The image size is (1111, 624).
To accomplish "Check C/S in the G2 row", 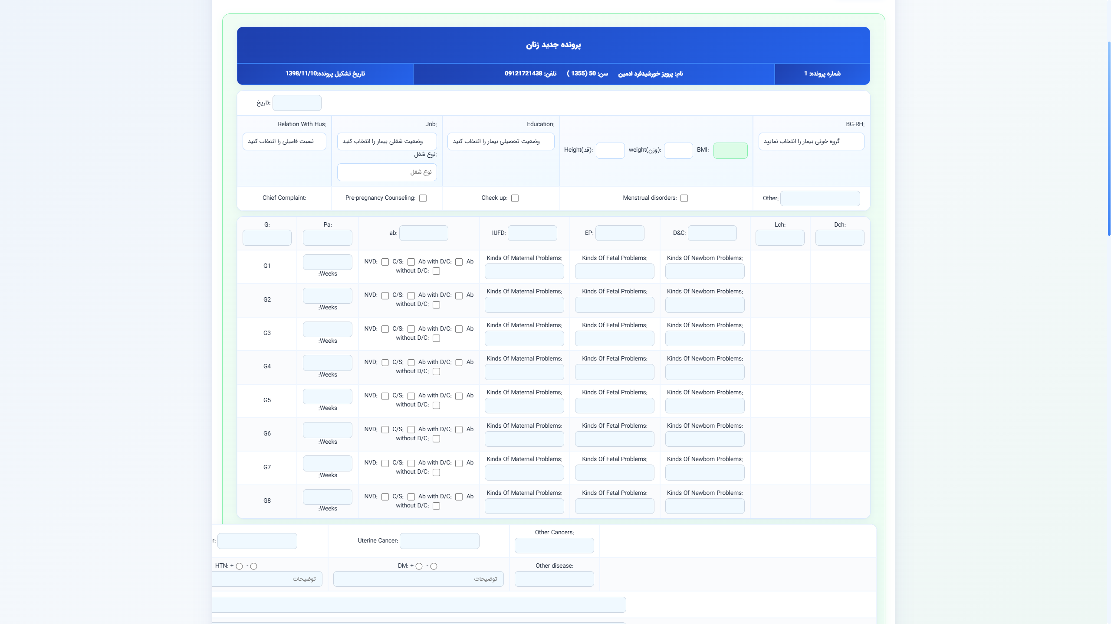I will click(411, 296).
